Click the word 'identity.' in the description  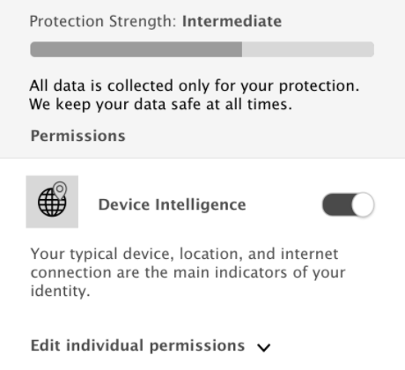click(x=60, y=292)
